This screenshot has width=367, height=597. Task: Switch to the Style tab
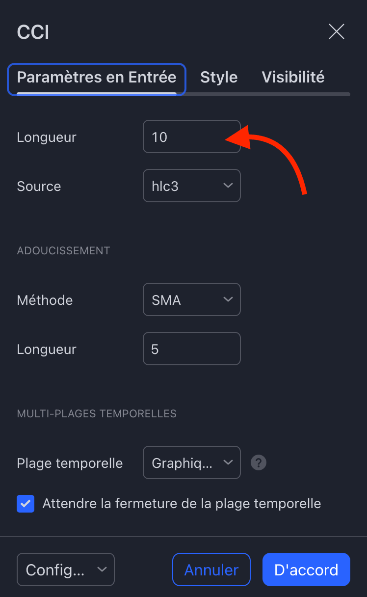click(x=219, y=77)
